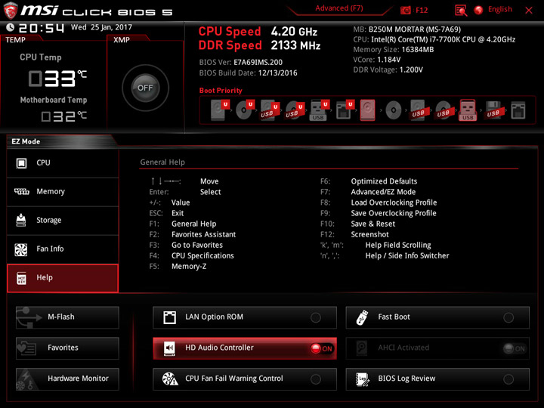Screen dimensions: 544x408
Task: Click the Fast Boot USB stick icon
Action: click(x=362, y=317)
